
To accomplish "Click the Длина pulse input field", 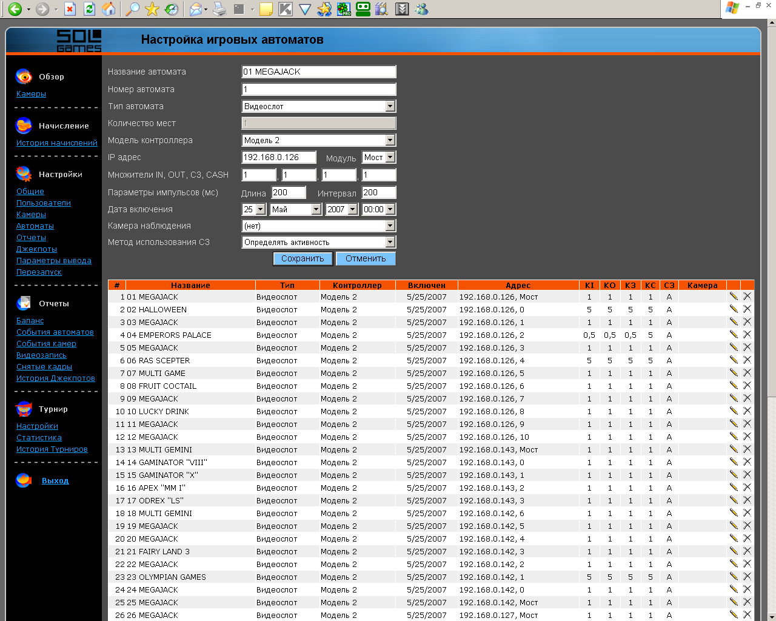I will point(289,192).
